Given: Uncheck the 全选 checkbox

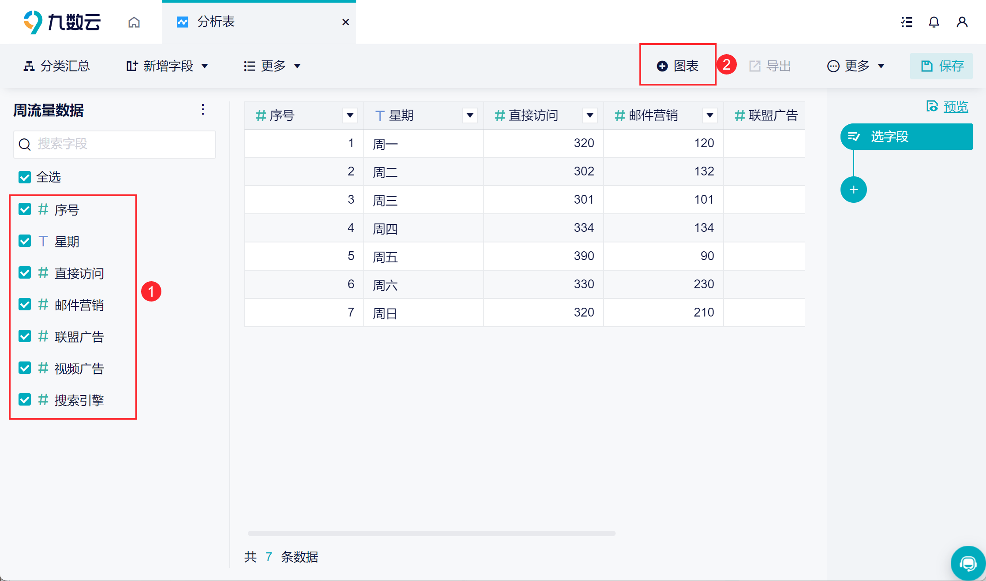Looking at the screenshot, I should pyautogui.click(x=25, y=177).
